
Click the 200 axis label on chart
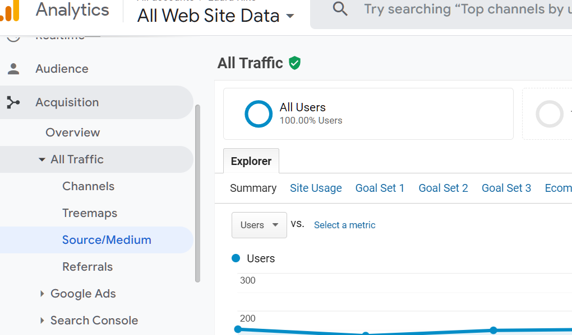click(x=248, y=318)
